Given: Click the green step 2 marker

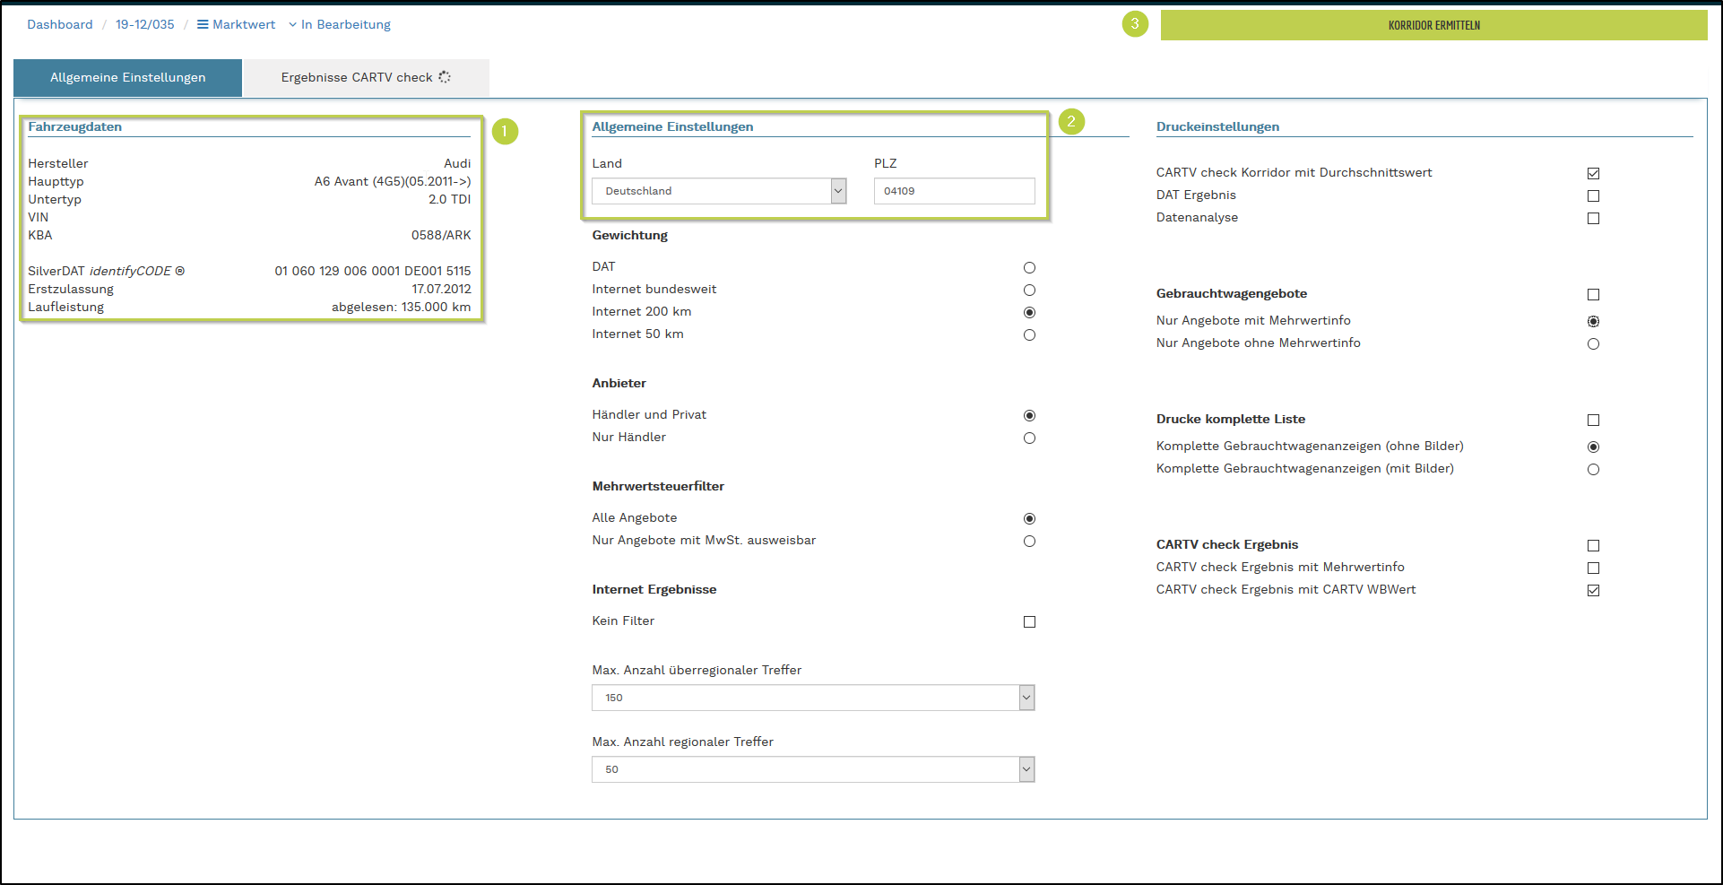Looking at the screenshot, I should tap(1071, 121).
